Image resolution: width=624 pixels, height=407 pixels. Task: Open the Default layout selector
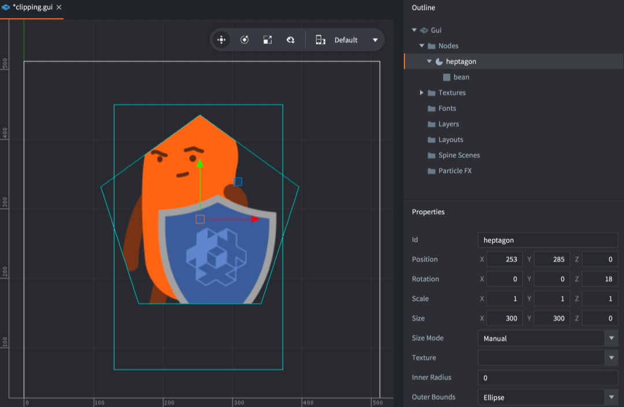[x=375, y=40]
